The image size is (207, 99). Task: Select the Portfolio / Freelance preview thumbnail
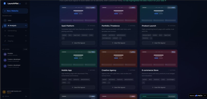pyautogui.click(x=118, y=14)
